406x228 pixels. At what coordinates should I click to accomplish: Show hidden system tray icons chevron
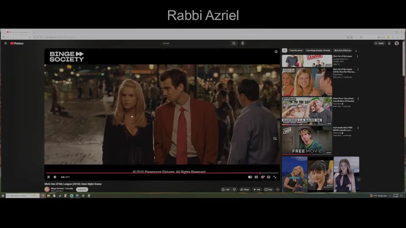tap(390, 196)
